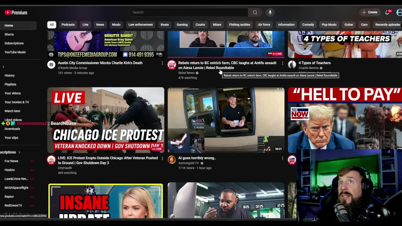The image size is (402, 226).
Task: Click the Create button
Action: click(370, 12)
